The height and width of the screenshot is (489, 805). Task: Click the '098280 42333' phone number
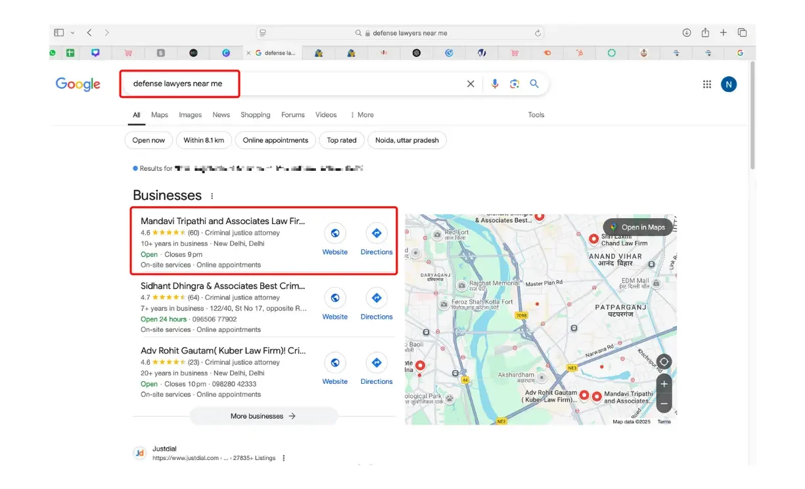pos(235,384)
